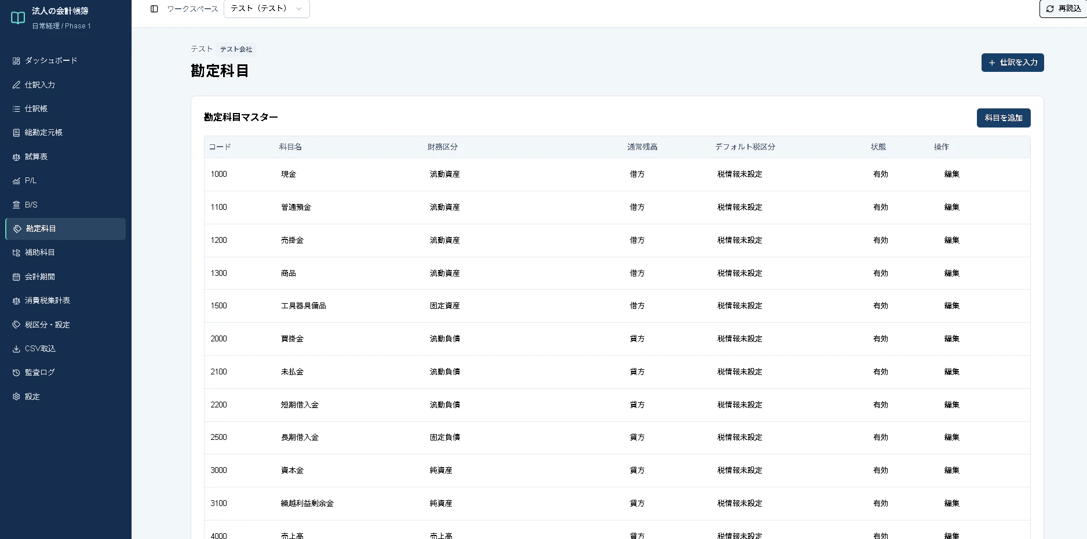The image size is (1087, 539).
Task: Click the 固定負債 classification cell
Action: (444, 438)
